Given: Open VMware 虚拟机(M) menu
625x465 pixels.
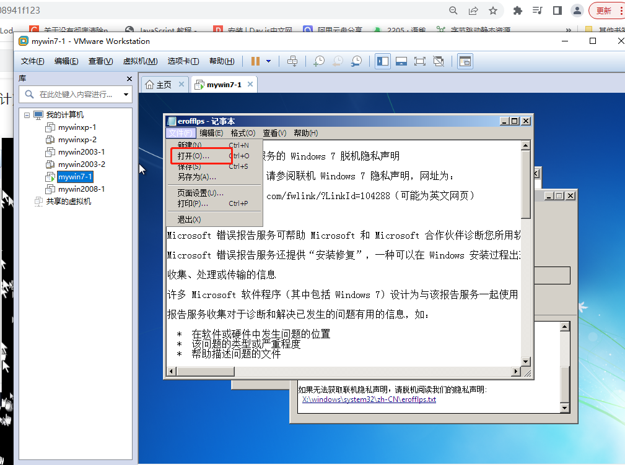Looking at the screenshot, I should (141, 61).
